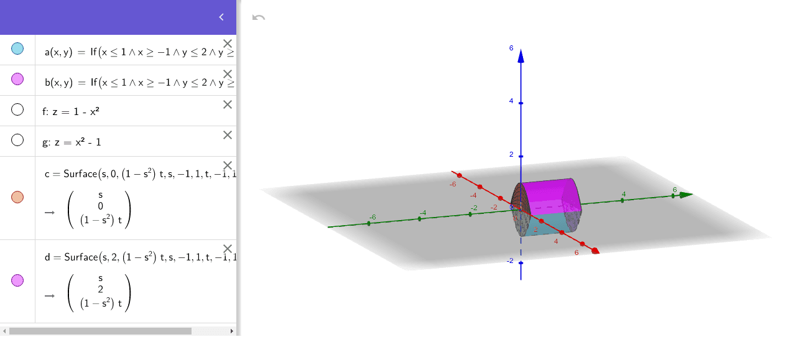Click the green y-axis arrow tip
796x337 pixels.
(x=687, y=195)
